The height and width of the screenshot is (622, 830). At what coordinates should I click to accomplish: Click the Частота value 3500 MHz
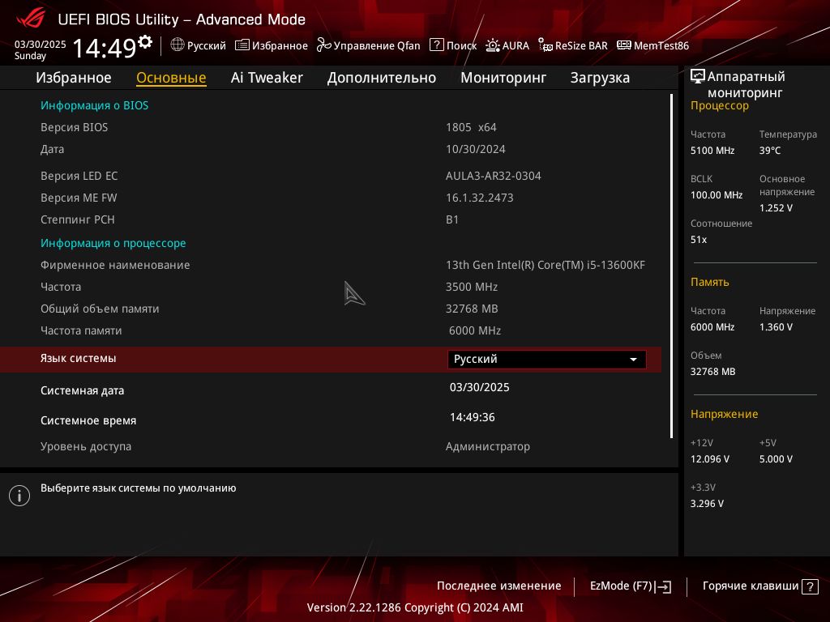[472, 287]
